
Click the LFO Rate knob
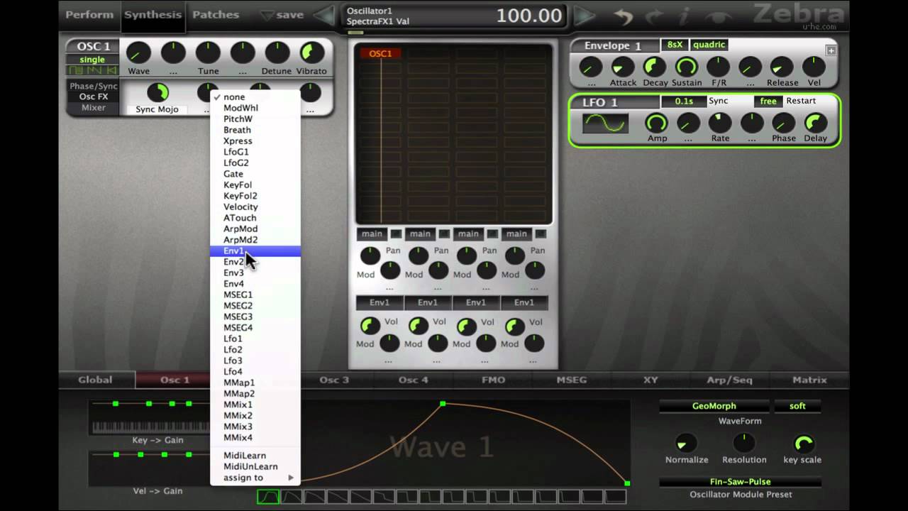[x=720, y=123]
